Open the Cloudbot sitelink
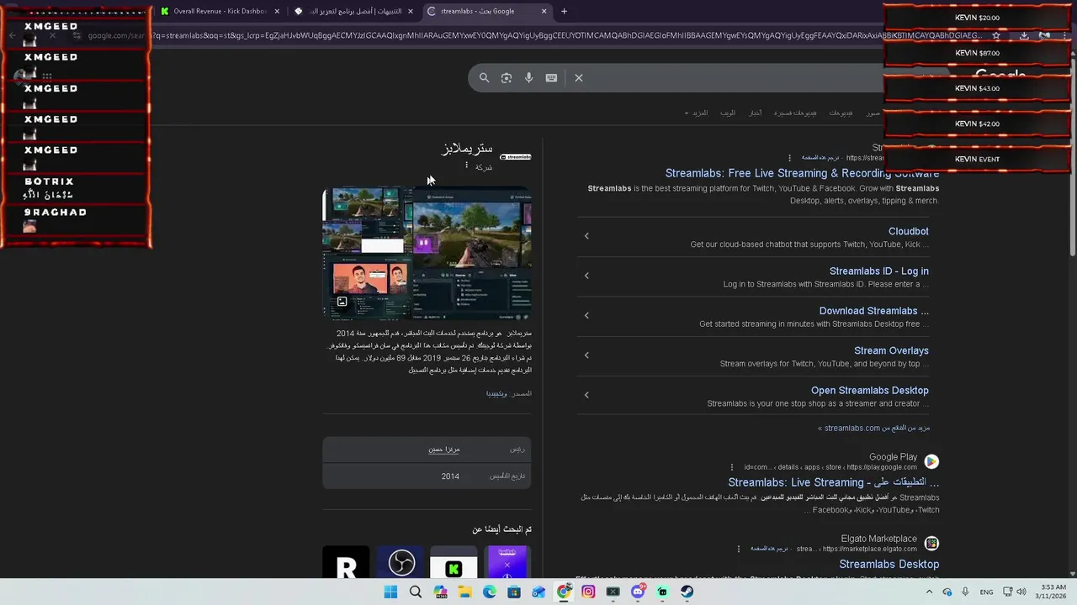1077x605 pixels. pyautogui.click(x=908, y=231)
